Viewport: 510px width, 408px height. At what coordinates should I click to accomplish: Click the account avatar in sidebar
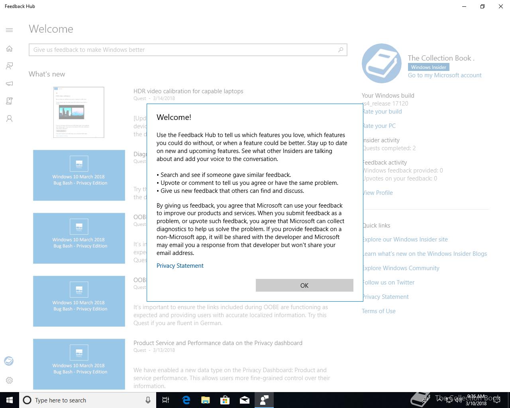9,361
